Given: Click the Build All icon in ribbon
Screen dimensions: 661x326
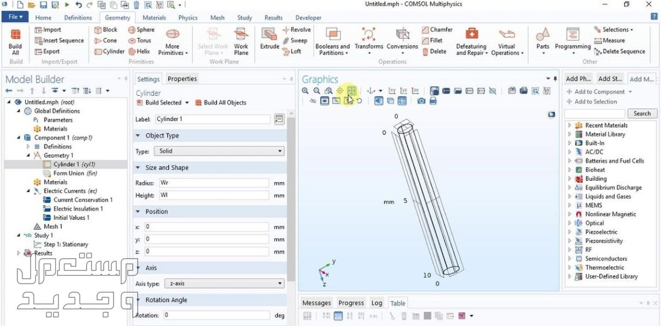Looking at the screenshot, I should click(x=15, y=42).
